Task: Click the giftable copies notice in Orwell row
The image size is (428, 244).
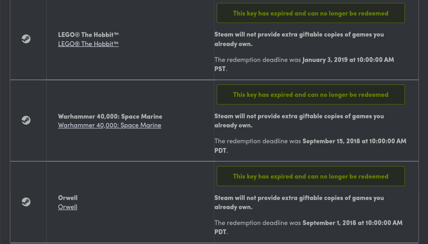Action: (299, 202)
